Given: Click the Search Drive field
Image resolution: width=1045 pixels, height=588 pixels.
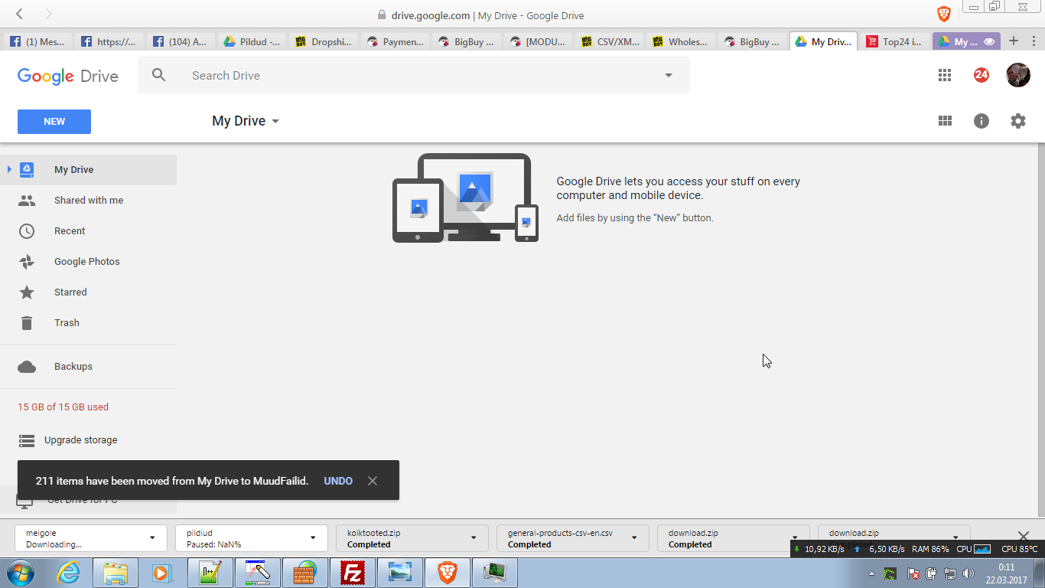Looking at the screenshot, I should pyautogui.click(x=413, y=75).
